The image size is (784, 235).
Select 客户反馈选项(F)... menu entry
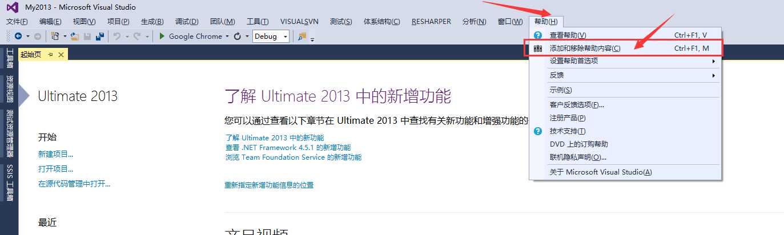(x=625, y=105)
